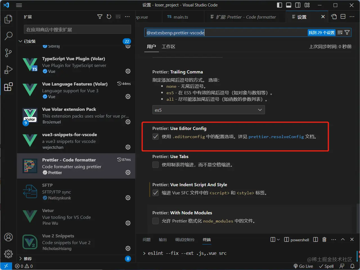Image resolution: width=360 pixels, height=270 pixels.
Task: Split the terminal panel
Action: coord(315,239)
